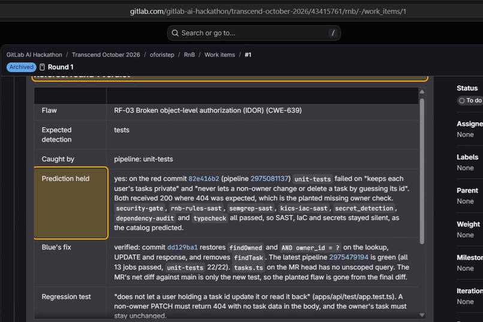Viewport: 483px width, 322px height.
Task: Open commit 82e416b2 link
Action: pyautogui.click(x=204, y=179)
